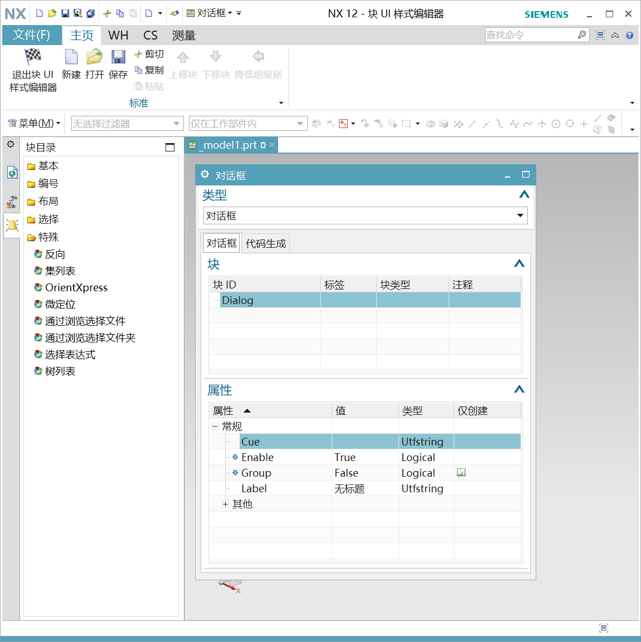
Task: Click the 打开 (Open) folder icon
Action: (94, 57)
